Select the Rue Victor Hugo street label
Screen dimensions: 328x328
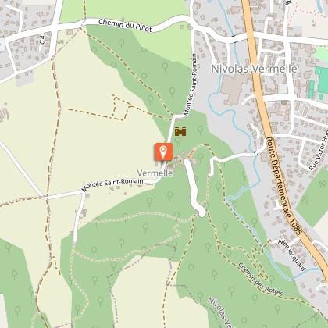click(319, 152)
